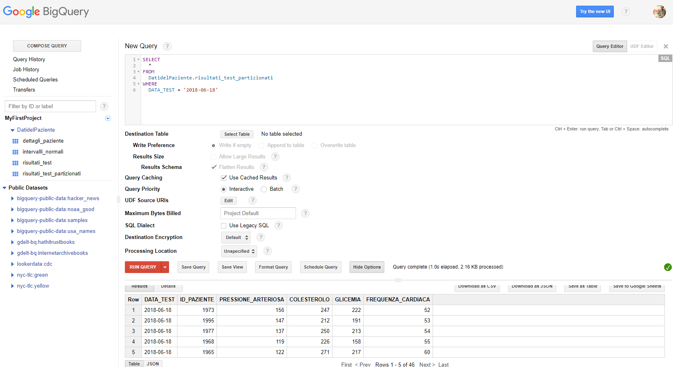The width and height of the screenshot is (673, 367).
Task: Collapse the Public Datasets section
Action: (4, 188)
